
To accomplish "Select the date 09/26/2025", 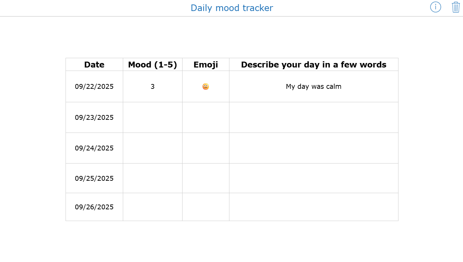I will click(x=94, y=207).
